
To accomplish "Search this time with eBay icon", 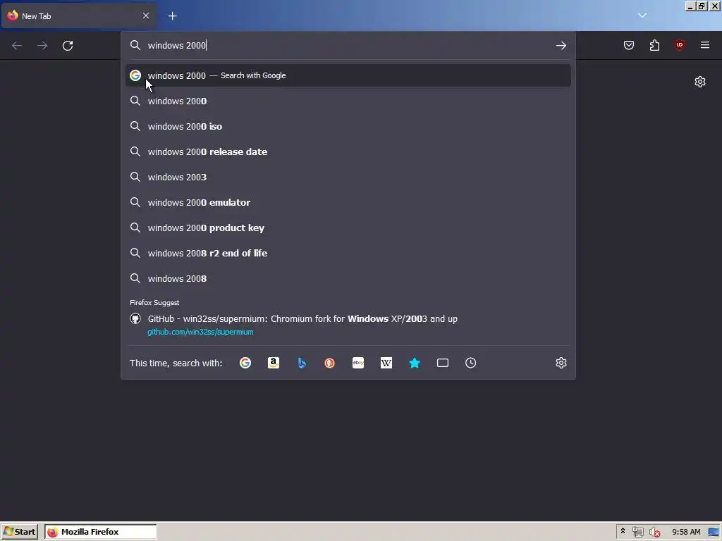I will 358,363.
